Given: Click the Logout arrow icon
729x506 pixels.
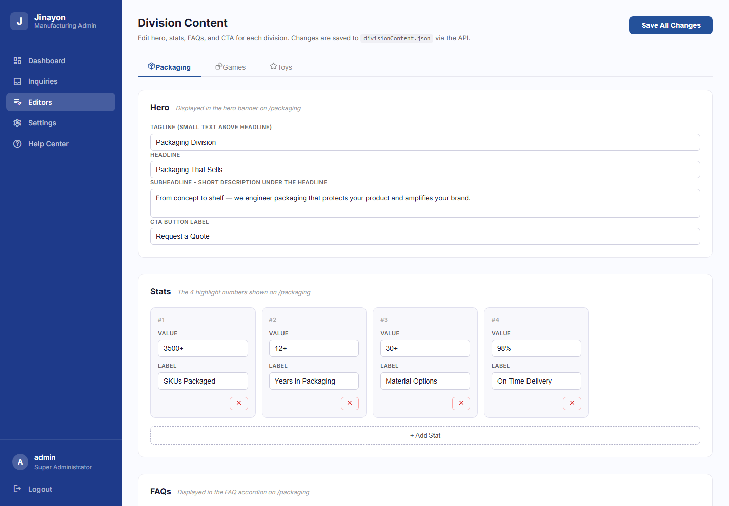Looking at the screenshot, I should click(17, 489).
